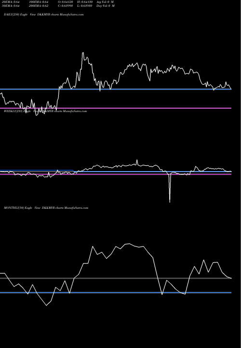
Task: Click the MONTHLY Eagle View chart title
Action: click(46, 208)
